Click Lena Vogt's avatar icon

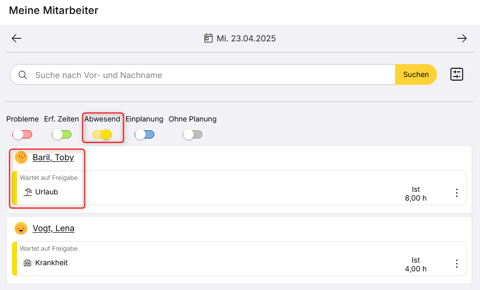click(x=21, y=228)
